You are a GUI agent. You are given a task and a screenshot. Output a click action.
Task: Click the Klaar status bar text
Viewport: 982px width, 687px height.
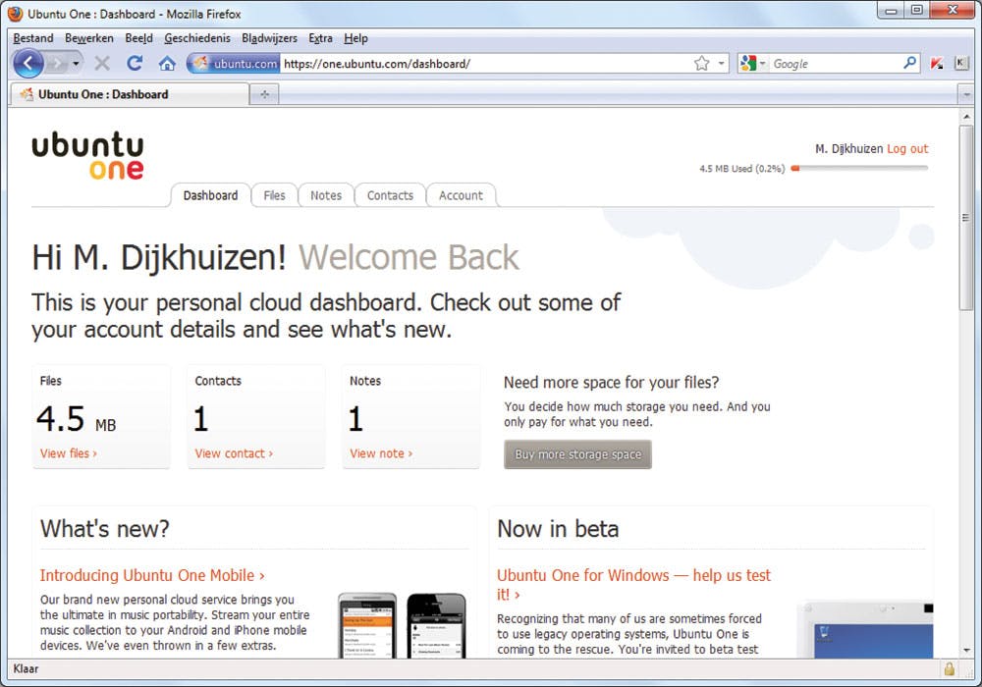tap(26, 669)
